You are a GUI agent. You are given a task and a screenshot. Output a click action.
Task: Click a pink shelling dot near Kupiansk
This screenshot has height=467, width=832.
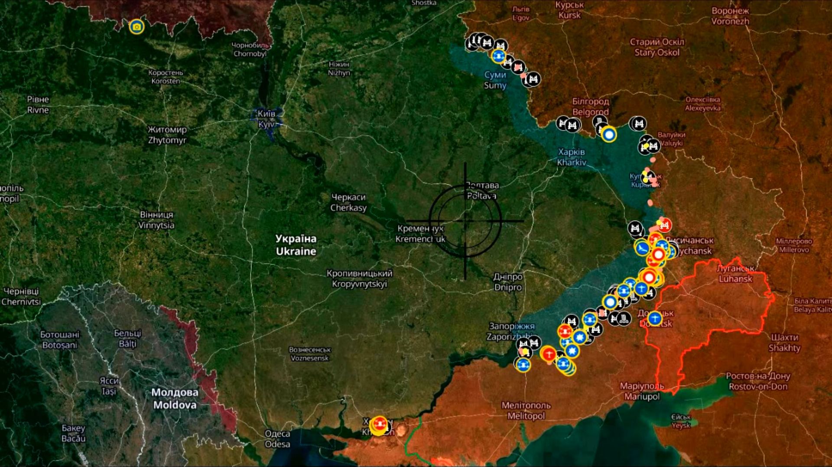pyautogui.click(x=653, y=159)
